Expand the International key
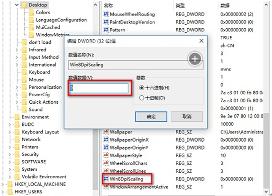 pos(17,64)
